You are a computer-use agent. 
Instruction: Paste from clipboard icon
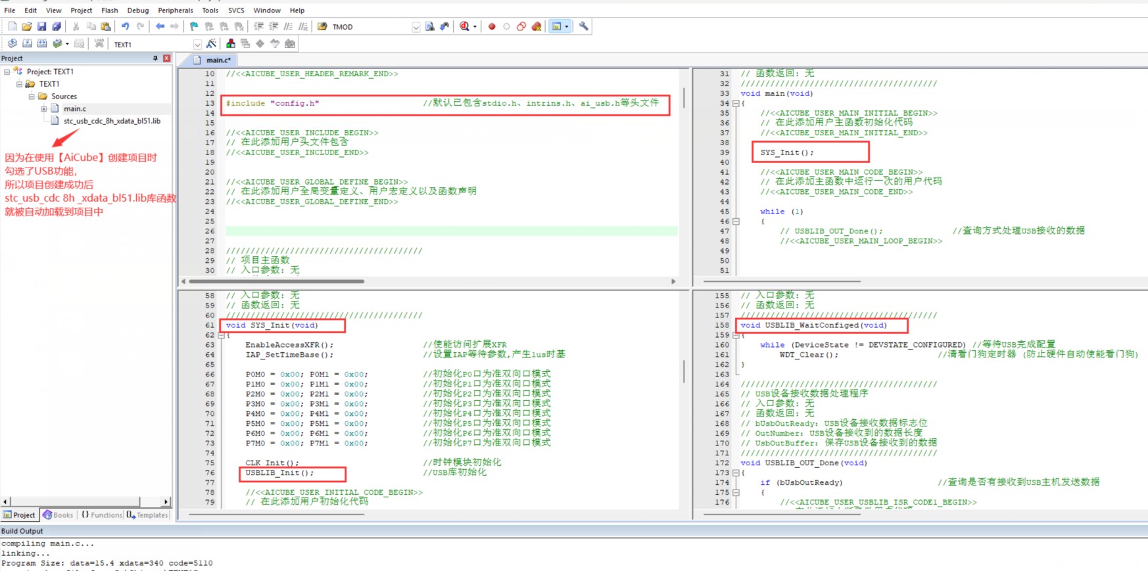105,26
